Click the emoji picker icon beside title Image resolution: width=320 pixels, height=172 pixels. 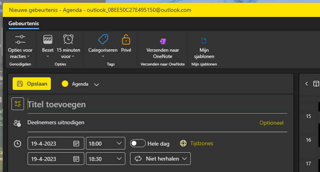18,104
